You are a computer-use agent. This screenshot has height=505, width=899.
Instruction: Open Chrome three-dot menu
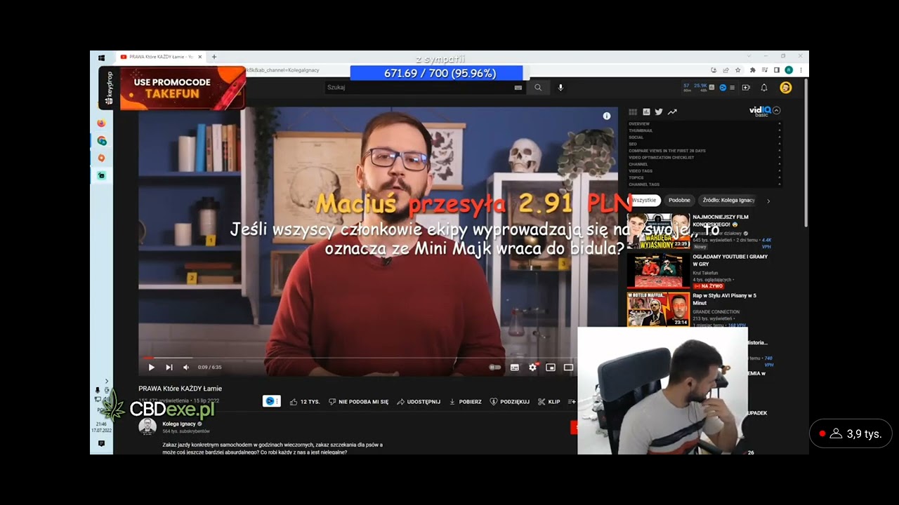tap(801, 70)
